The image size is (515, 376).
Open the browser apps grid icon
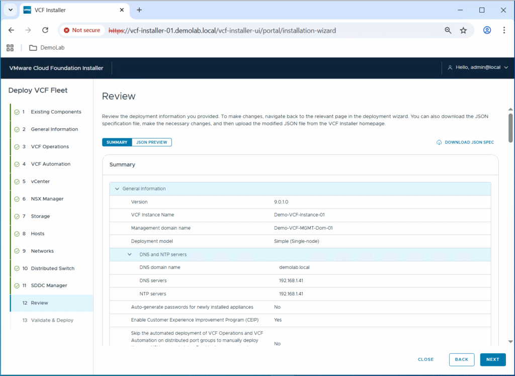10,48
